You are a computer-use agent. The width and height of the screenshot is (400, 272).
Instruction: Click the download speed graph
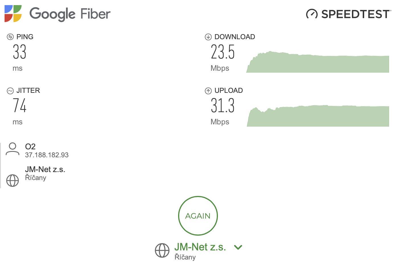pyautogui.click(x=317, y=63)
